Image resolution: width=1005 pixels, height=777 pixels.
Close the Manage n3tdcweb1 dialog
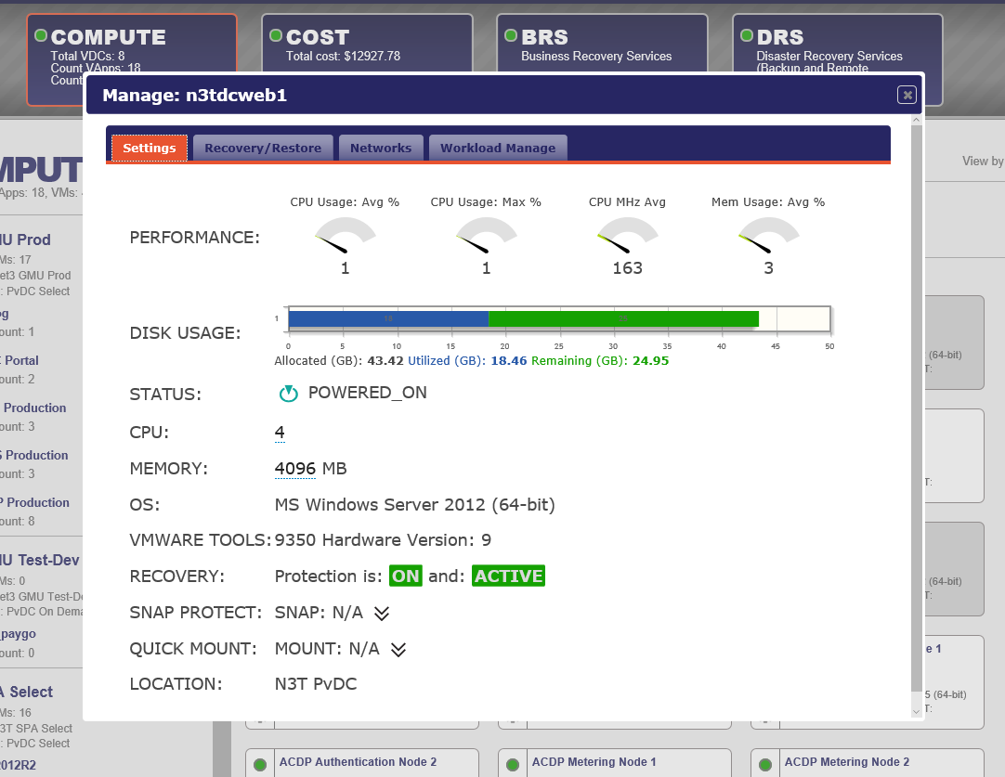907,95
